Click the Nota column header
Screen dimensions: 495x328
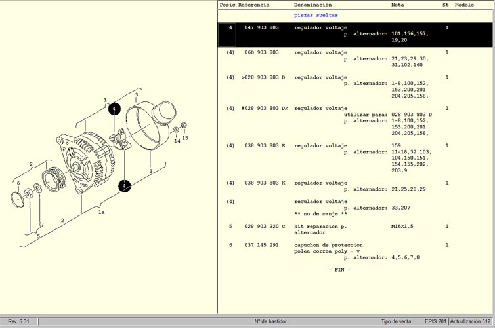click(397, 5)
